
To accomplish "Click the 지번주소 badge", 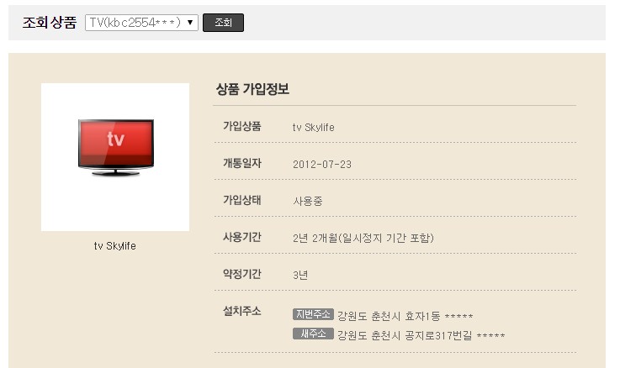I will tap(313, 314).
